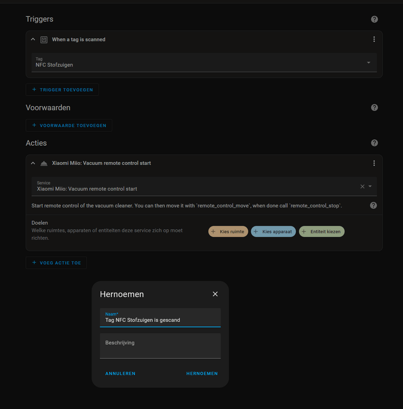Open trigger three-dot options menu
403x409 pixels.
point(374,39)
